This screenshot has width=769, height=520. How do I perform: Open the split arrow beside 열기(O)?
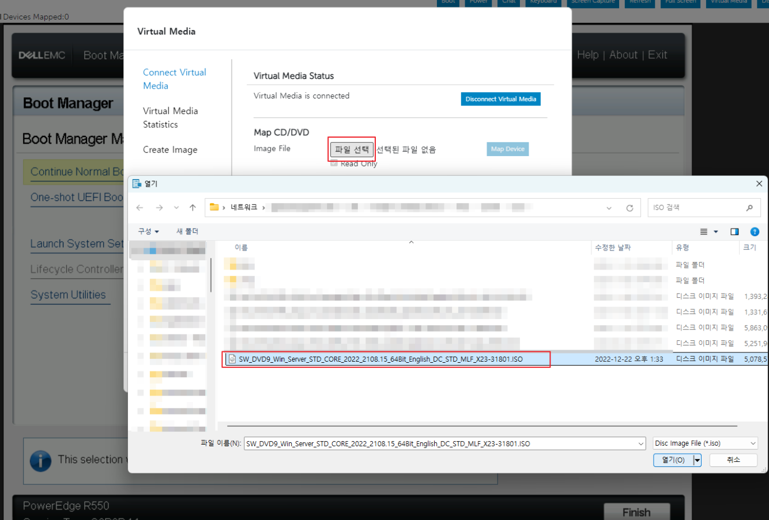pyautogui.click(x=697, y=460)
